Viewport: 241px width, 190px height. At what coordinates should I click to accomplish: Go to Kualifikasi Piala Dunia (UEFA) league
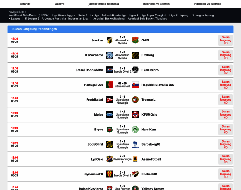(x=29, y=15)
